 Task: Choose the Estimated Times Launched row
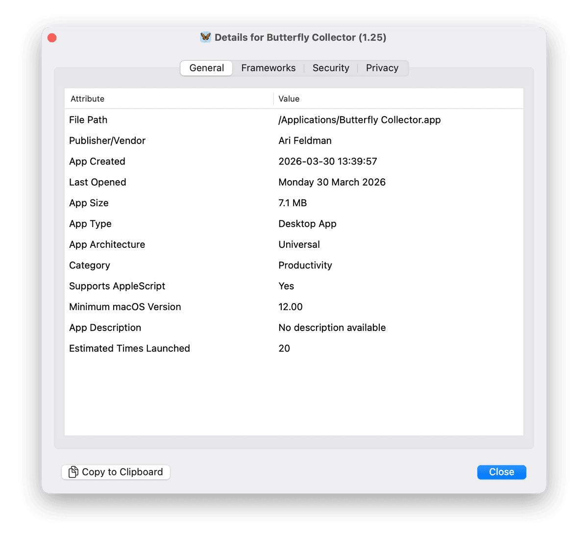click(x=294, y=349)
